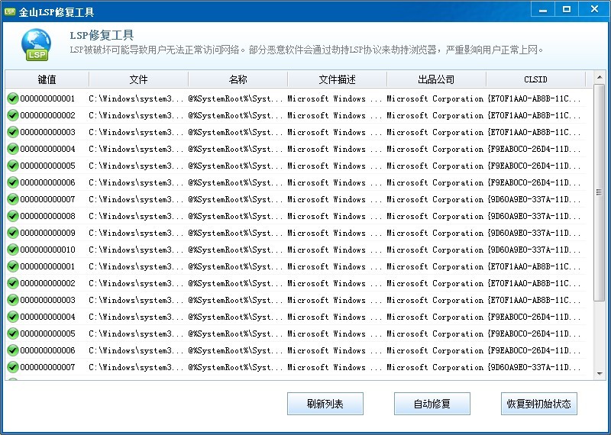Select the file path cell in row 000000000010
The width and height of the screenshot is (611, 435).
pos(136,250)
